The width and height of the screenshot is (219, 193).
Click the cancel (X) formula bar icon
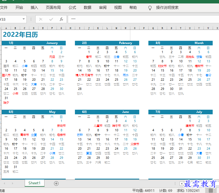[x=41, y=19]
